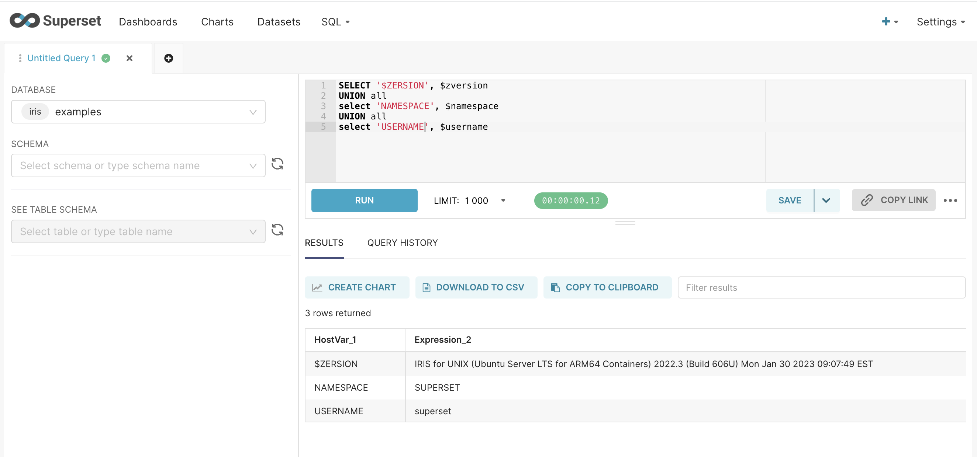
Task: Click the Superset logo icon
Action: (25, 21)
